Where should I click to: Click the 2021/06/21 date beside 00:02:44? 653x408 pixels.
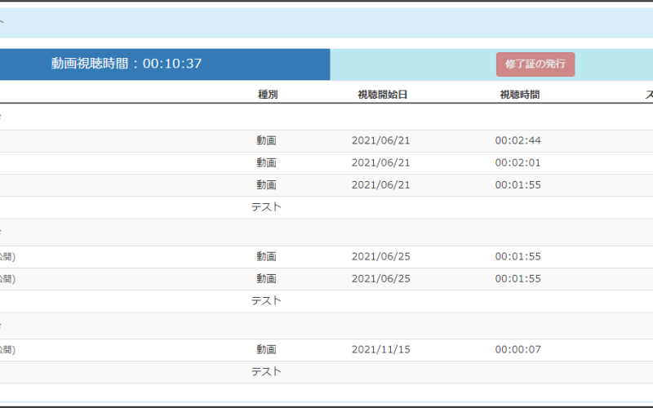380,140
